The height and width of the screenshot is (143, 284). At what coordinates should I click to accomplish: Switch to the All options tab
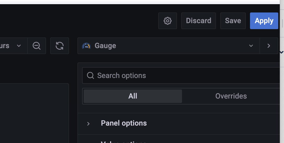pyautogui.click(x=133, y=96)
